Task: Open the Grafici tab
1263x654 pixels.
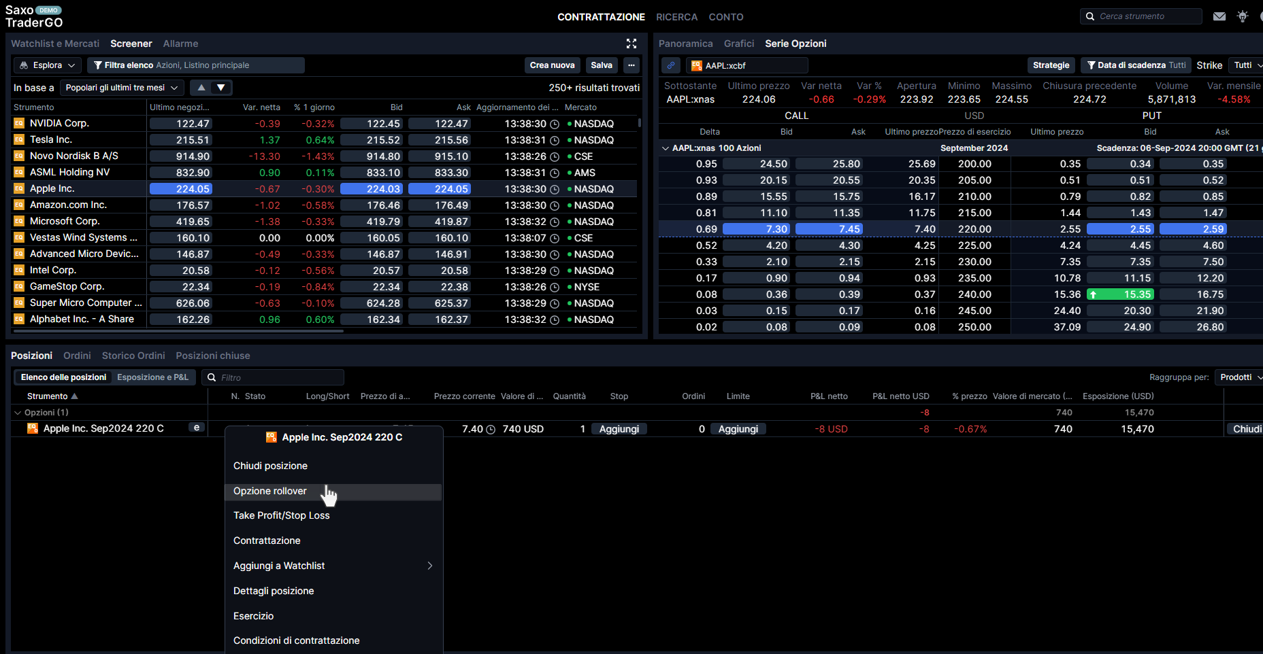Action: point(739,44)
